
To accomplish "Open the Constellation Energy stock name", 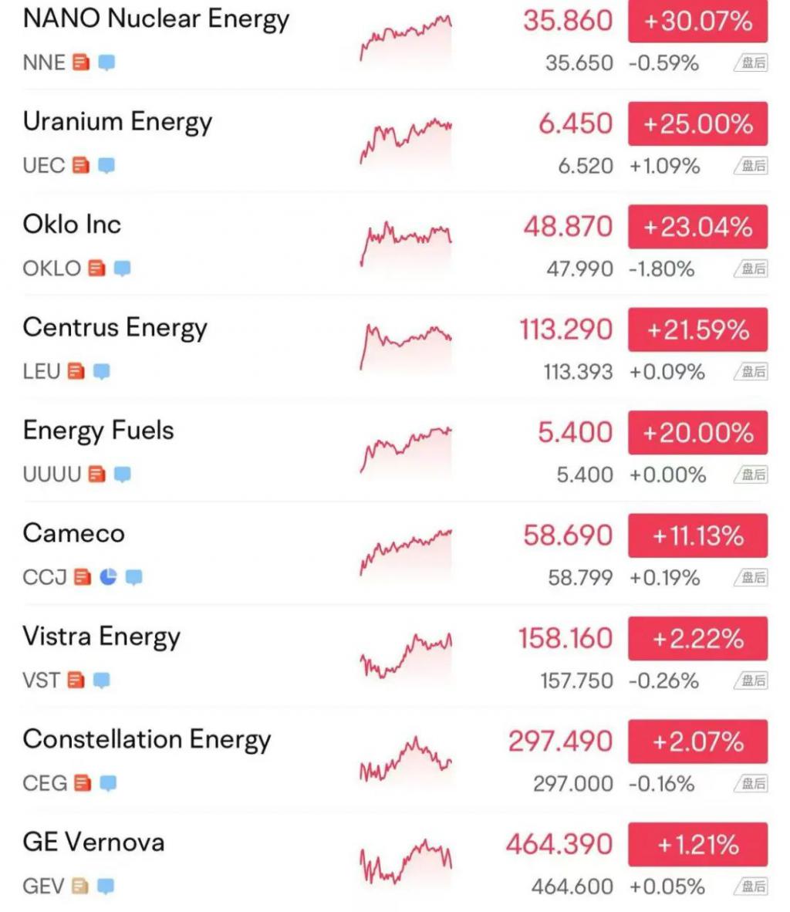I will point(147,741).
